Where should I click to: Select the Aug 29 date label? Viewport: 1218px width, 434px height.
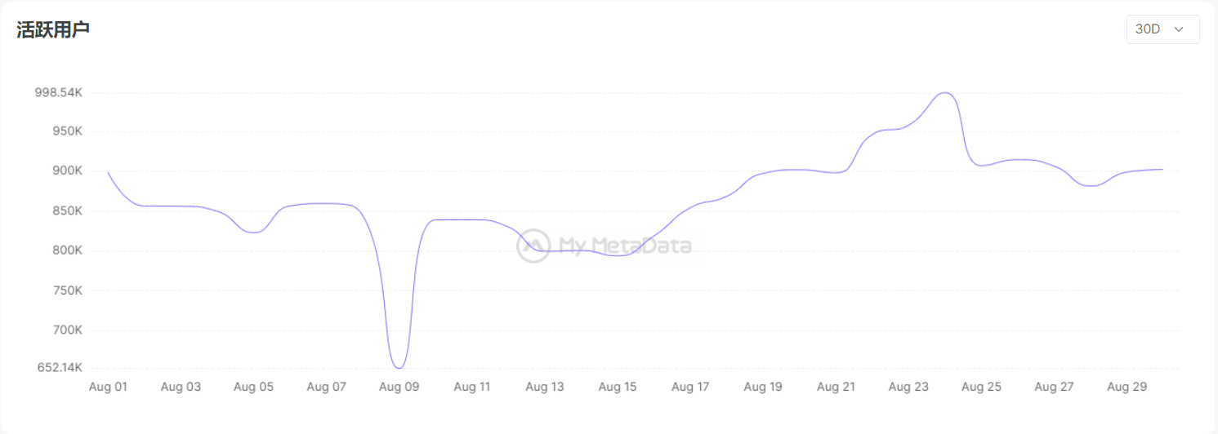tap(1127, 387)
